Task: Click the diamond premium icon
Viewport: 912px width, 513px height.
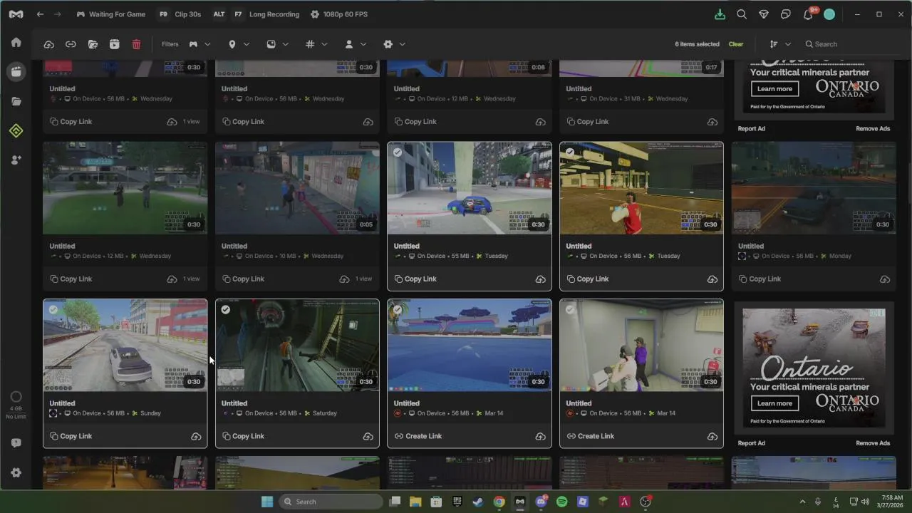Action: (x=764, y=14)
